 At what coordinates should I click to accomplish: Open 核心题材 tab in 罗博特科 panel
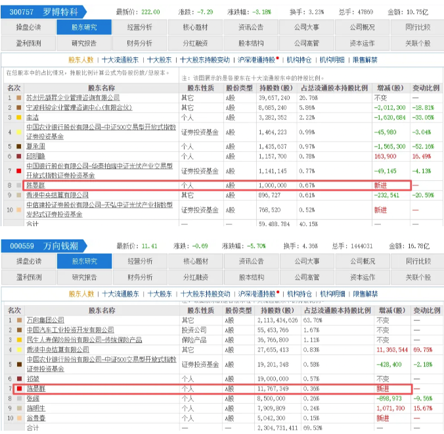pyautogui.click(x=195, y=27)
